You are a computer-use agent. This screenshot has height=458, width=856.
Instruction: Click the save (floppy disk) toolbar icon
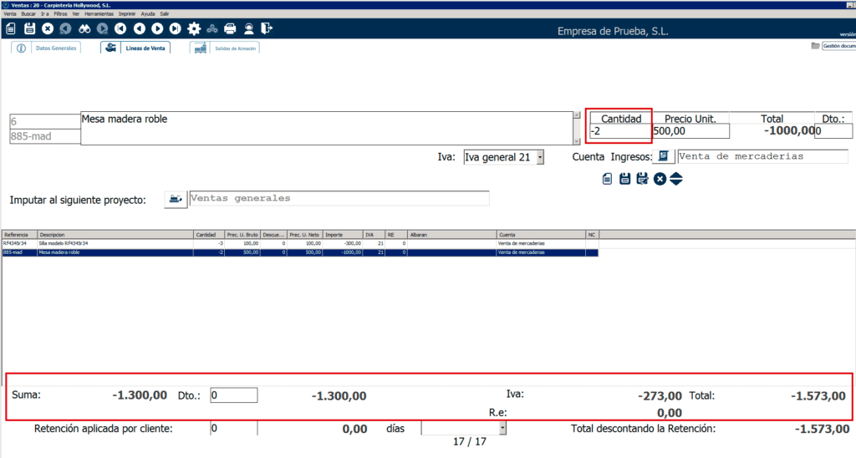(x=29, y=29)
